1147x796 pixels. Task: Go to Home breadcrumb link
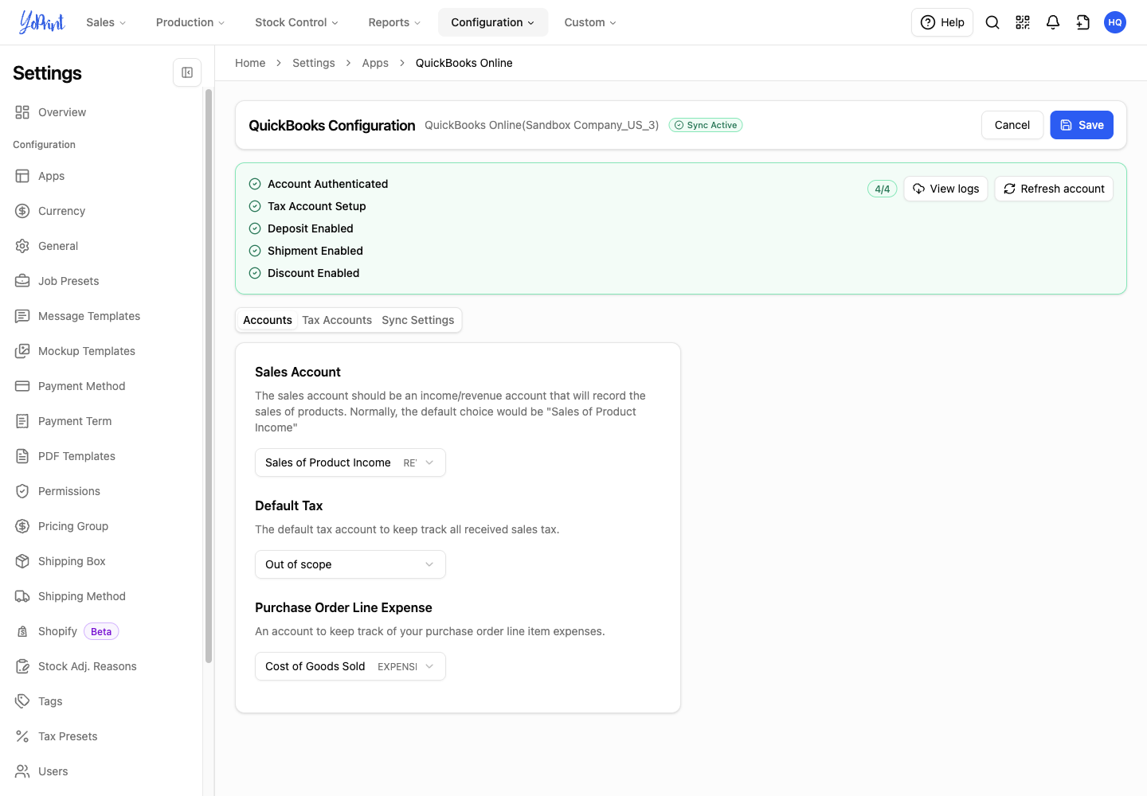[250, 63]
